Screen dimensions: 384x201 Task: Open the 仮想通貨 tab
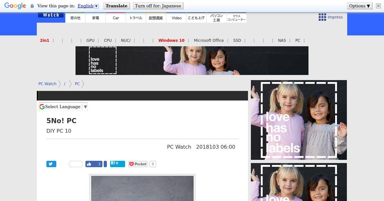[156, 18]
